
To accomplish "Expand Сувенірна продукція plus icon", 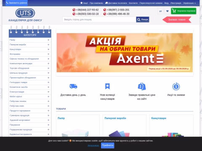I will click(48, 115).
